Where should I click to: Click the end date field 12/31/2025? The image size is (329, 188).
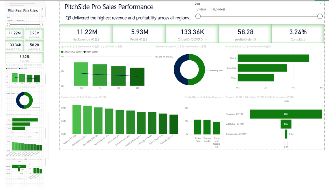[219, 10]
